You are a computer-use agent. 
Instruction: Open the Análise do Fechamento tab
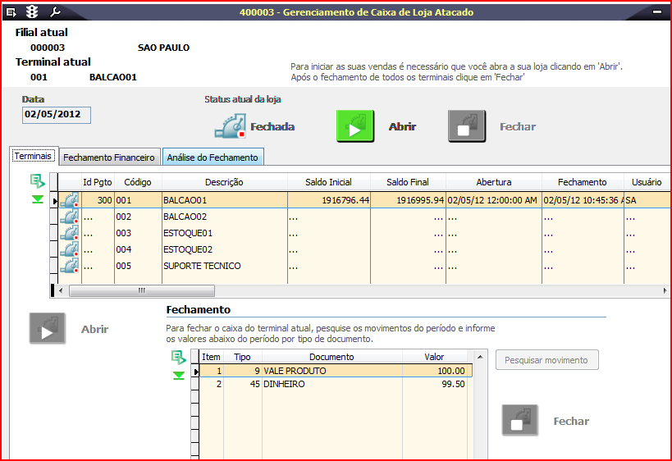tap(213, 157)
